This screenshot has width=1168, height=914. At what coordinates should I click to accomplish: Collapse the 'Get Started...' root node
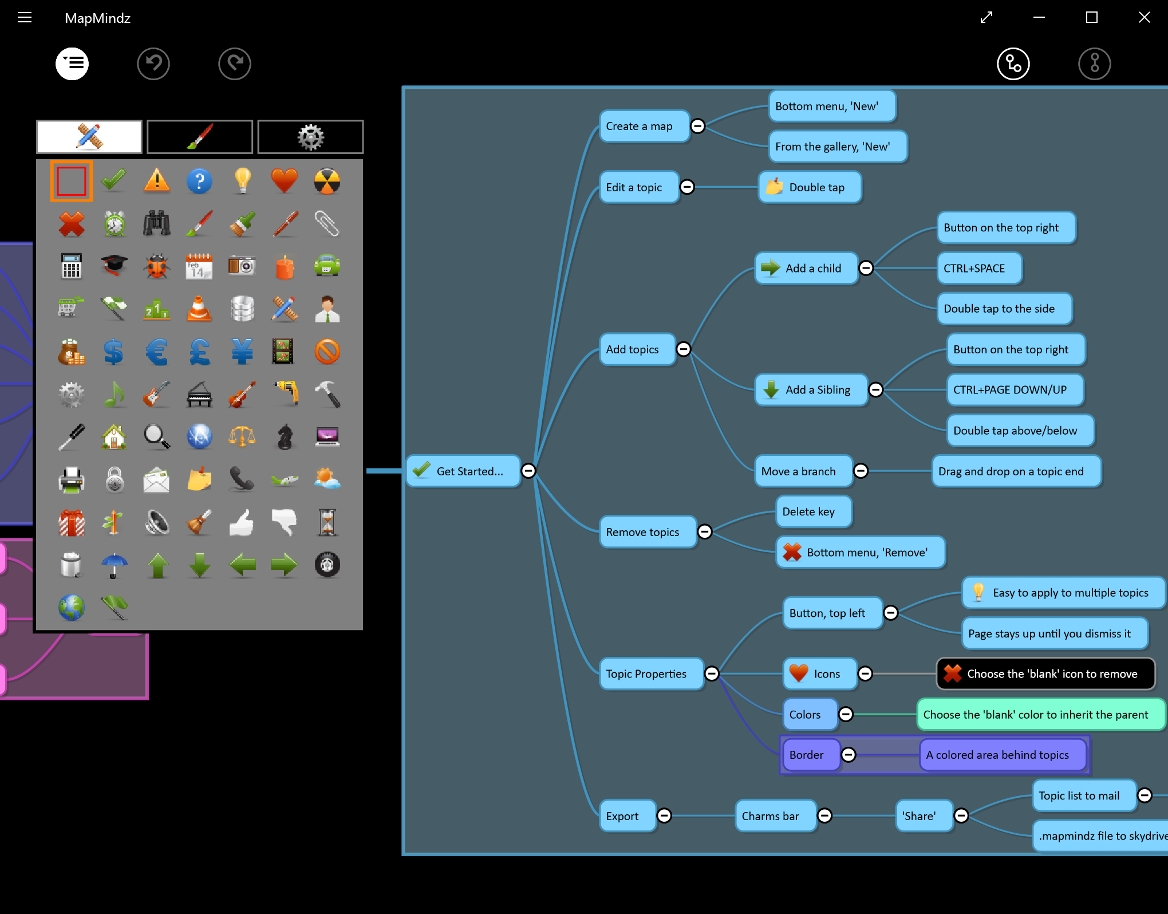[528, 471]
